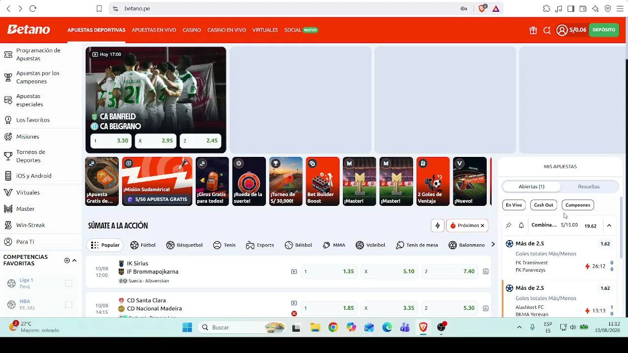This screenshot has height=353, width=628.
Task: Bet on CA Banfield win at 3.30
Action: [x=111, y=141]
